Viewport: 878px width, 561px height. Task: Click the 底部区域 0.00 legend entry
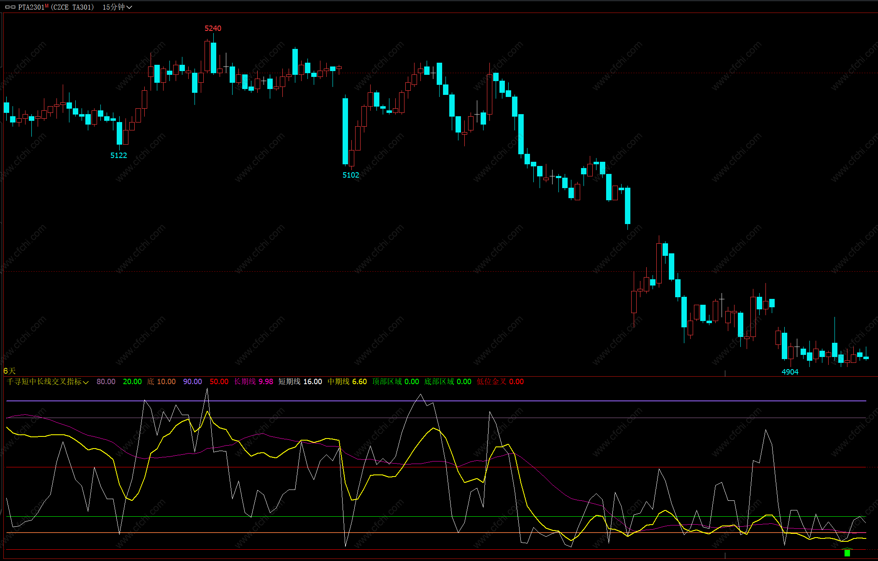pos(448,382)
